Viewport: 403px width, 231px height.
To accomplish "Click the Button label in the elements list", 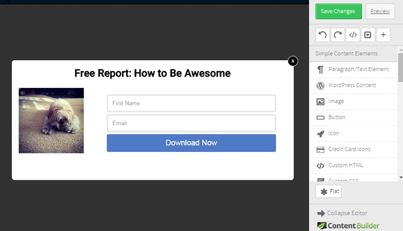I will coord(337,117).
